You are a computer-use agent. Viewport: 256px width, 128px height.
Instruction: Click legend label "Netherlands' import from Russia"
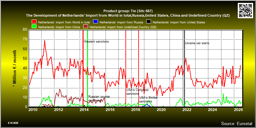(x=121, y=22)
